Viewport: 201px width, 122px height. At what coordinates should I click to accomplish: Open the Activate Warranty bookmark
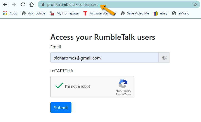click(x=100, y=13)
